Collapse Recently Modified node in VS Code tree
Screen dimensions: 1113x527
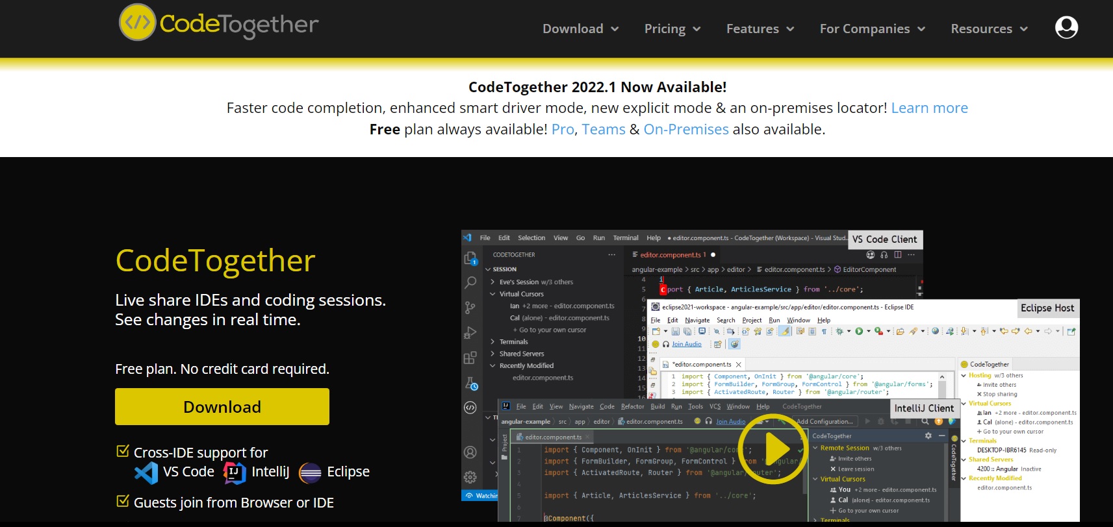[493, 365]
